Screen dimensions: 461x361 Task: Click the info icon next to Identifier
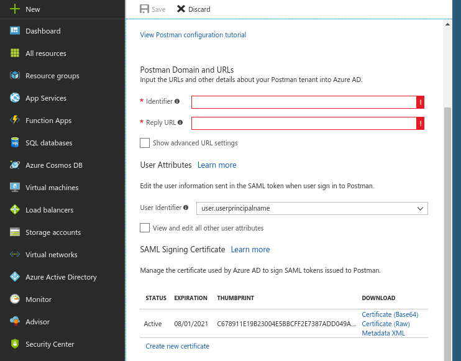(x=177, y=101)
